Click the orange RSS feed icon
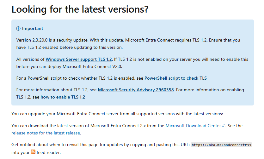The height and width of the screenshot is (159, 264). [x=33, y=152]
